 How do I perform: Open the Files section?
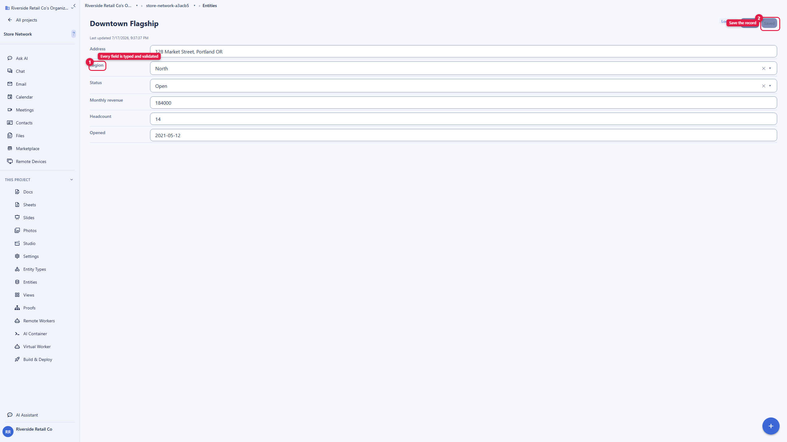pyautogui.click(x=20, y=136)
